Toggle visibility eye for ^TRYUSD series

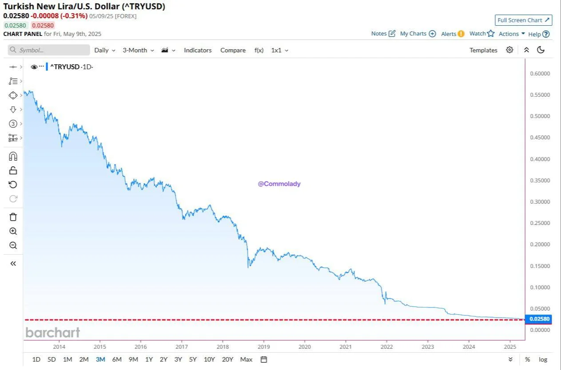(34, 67)
